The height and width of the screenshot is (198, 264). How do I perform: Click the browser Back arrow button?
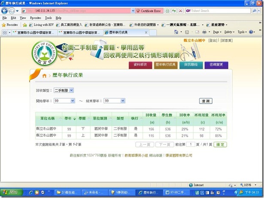click(x=4, y=11)
